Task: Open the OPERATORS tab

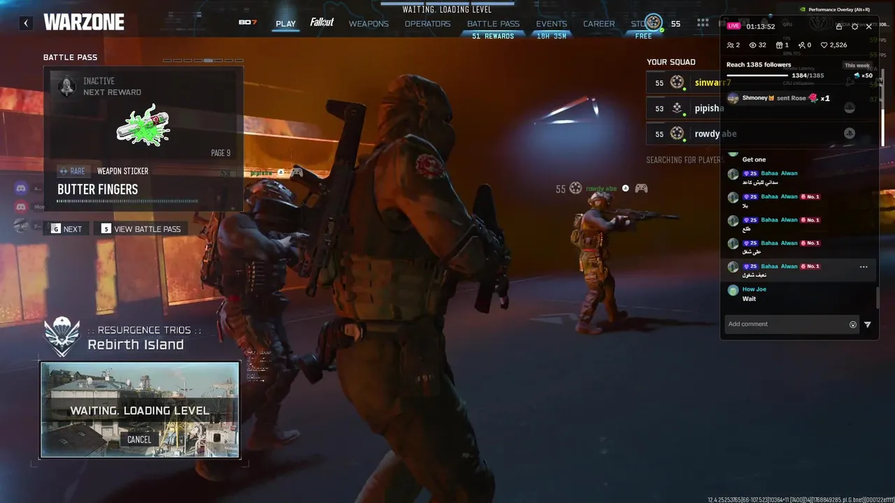Action: (427, 24)
